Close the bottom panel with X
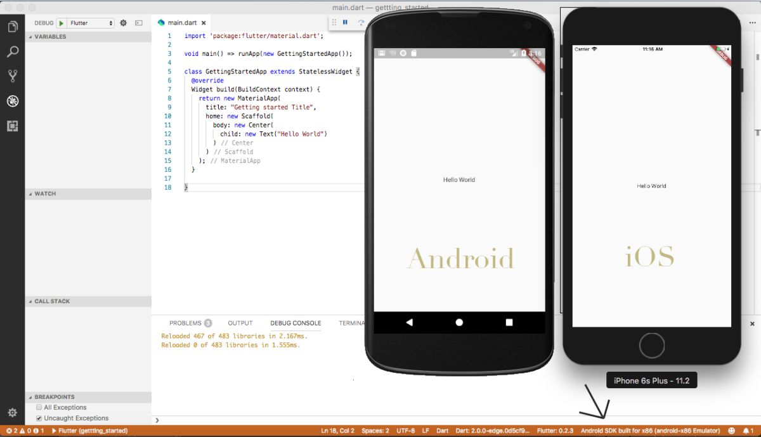The width and height of the screenshot is (761, 437). [752, 323]
